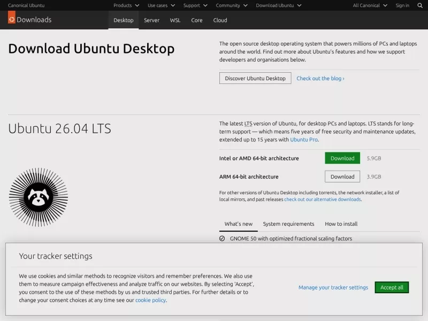Open the All Canonical dropdown

click(x=370, y=5)
